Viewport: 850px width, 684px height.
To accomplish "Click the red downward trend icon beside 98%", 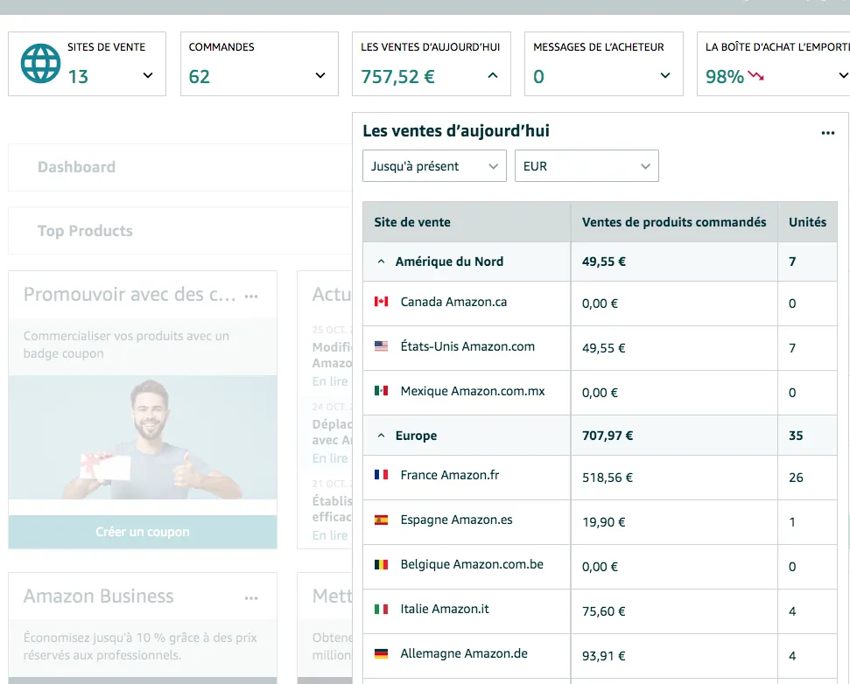I will coord(756,76).
